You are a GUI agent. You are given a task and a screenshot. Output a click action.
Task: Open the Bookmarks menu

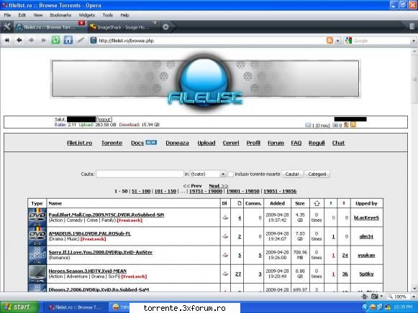click(x=60, y=15)
